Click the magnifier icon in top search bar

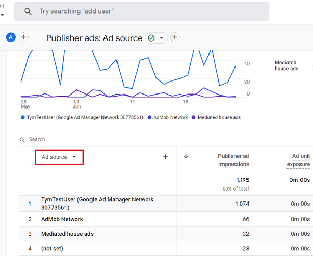tap(28, 11)
